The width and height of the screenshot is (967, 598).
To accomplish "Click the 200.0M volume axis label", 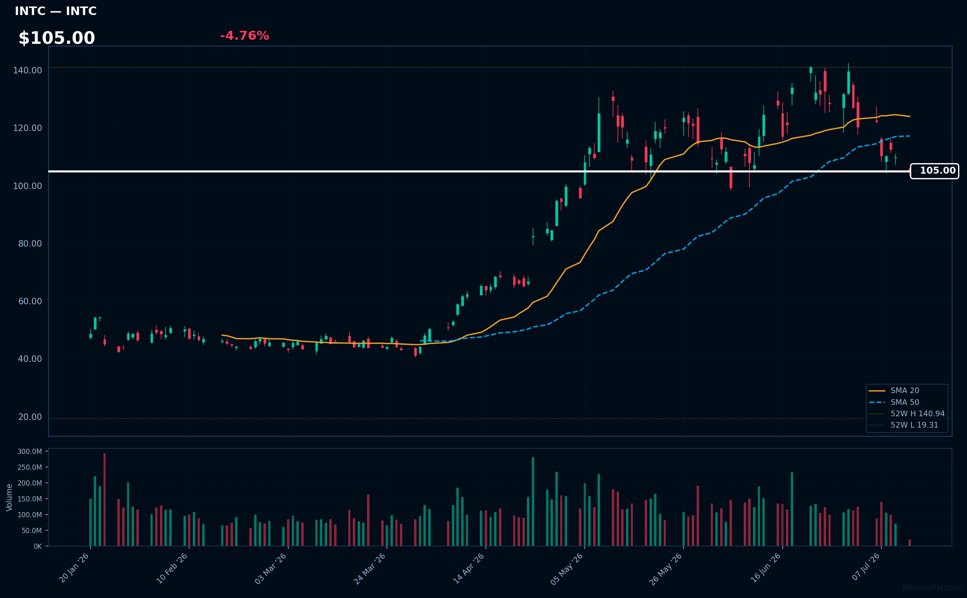I will 30,483.
